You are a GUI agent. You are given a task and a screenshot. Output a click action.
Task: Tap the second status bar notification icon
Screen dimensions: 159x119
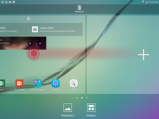[x=6, y=2]
